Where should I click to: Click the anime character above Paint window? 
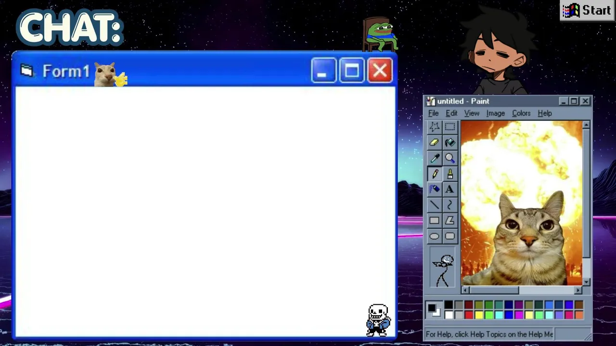498,50
